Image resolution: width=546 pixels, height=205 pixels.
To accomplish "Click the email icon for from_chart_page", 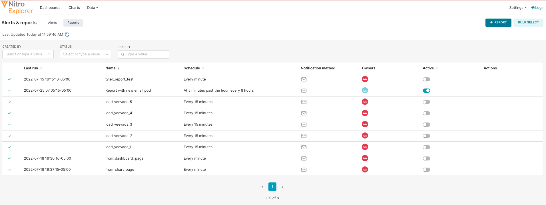I will click(304, 170).
